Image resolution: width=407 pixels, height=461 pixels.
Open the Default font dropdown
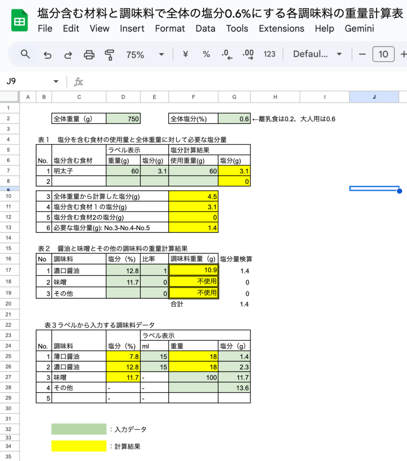point(318,54)
